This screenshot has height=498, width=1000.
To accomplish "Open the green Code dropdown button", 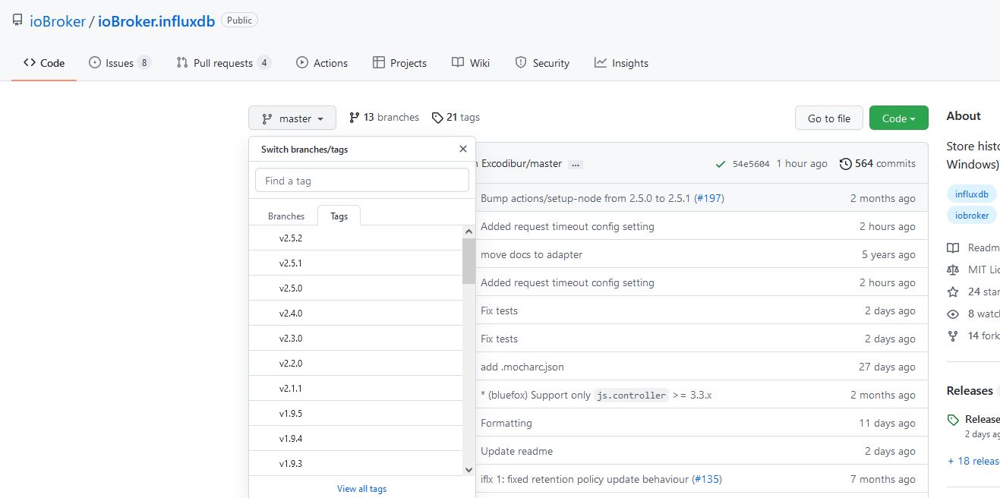I will 898,118.
